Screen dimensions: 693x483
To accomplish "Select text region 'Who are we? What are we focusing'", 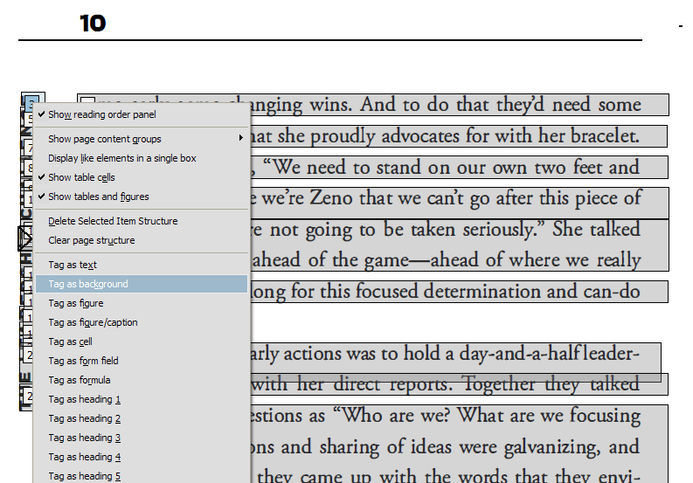I will pos(491,416).
